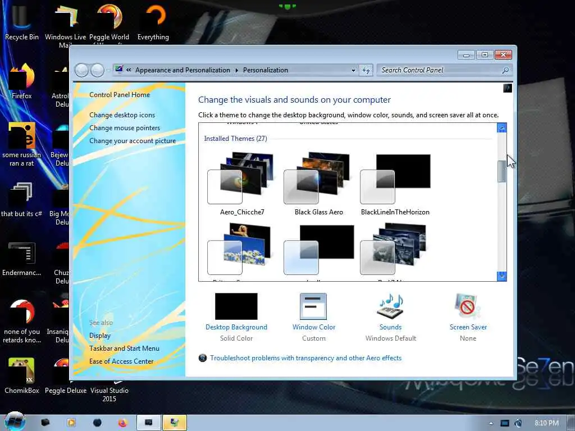Click the Screen Saver text link
Screen dimensions: 575x431
click(468, 327)
